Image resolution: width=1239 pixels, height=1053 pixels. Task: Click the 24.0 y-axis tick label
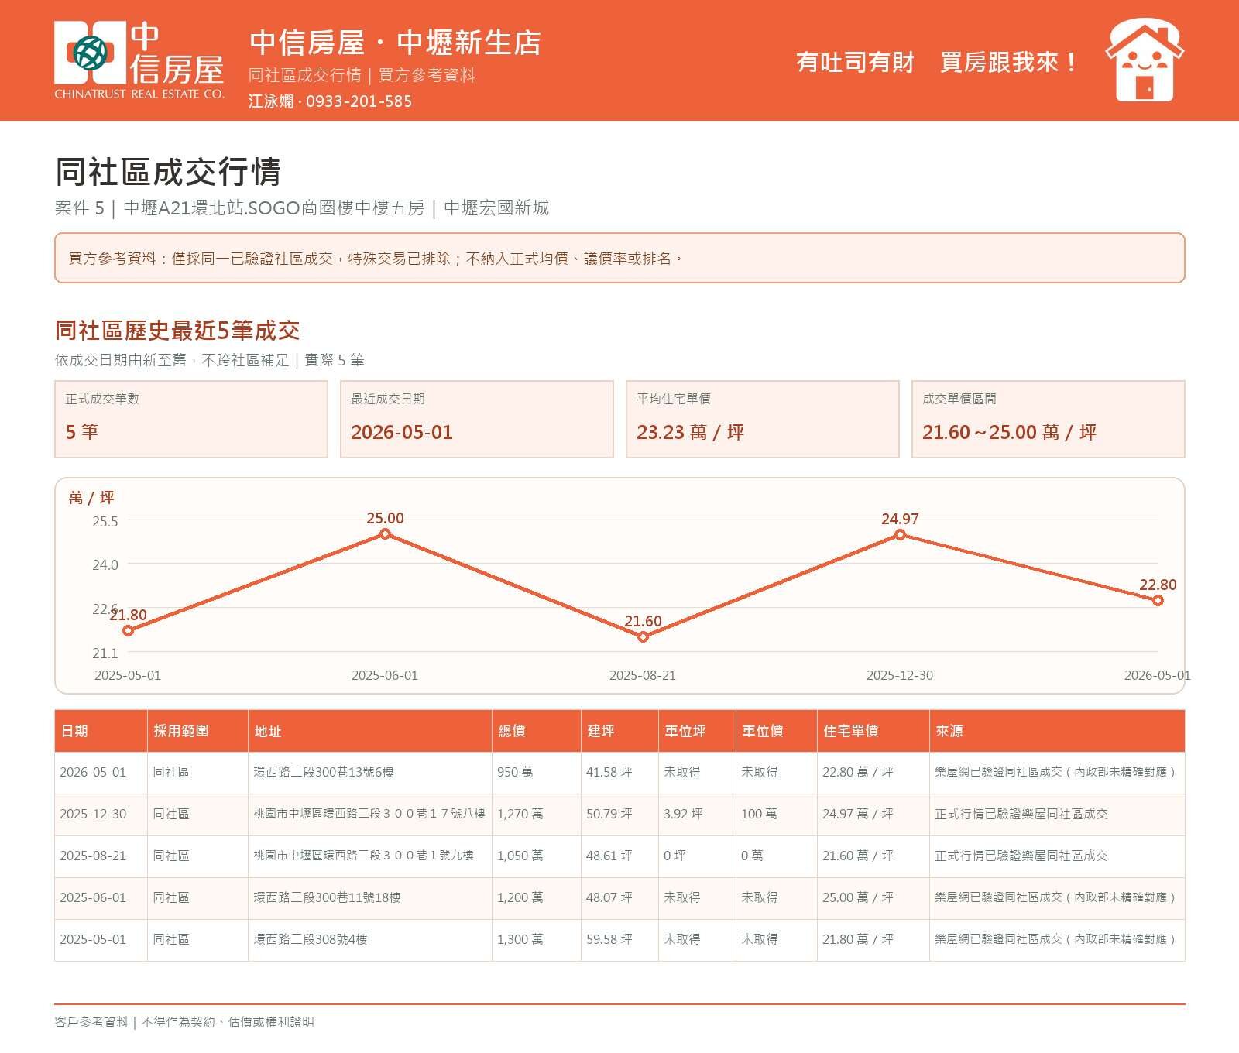(x=105, y=564)
